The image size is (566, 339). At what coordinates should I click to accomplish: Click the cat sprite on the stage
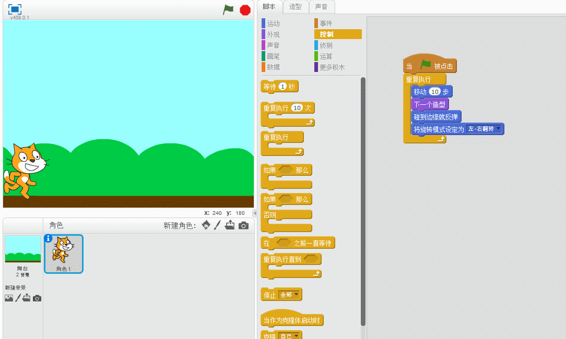click(25, 171)
